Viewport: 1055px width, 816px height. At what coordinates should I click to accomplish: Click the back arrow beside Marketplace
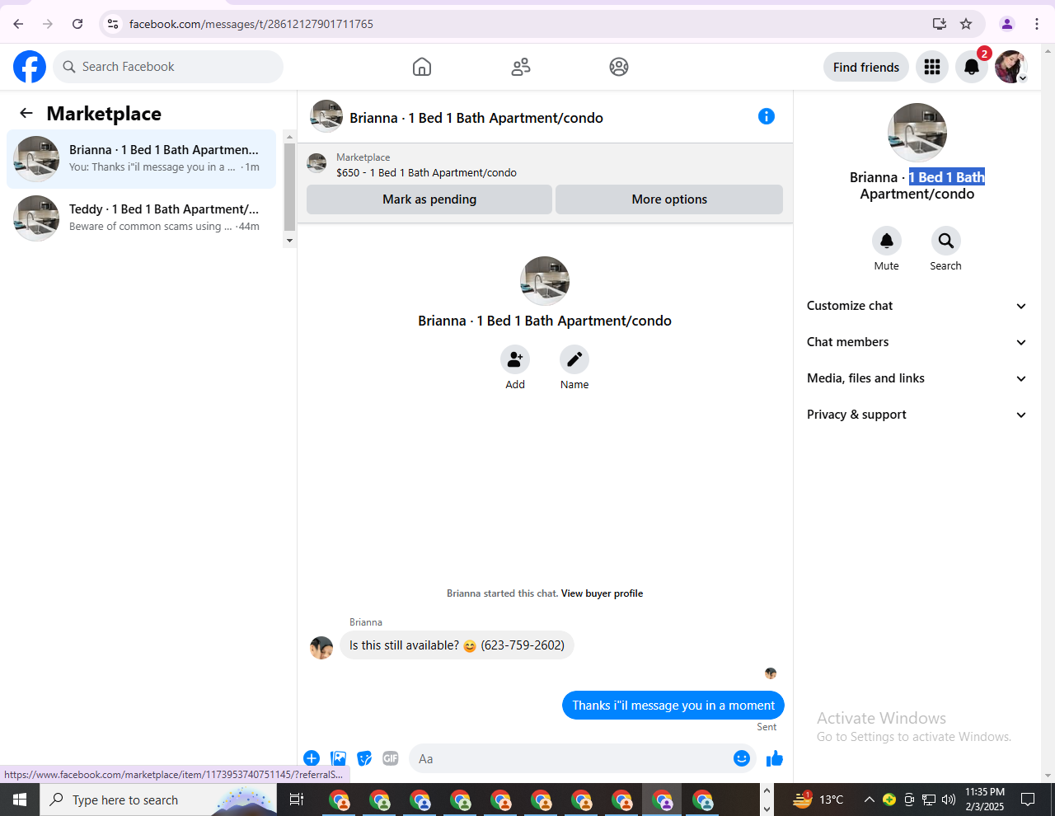click(x=26, y=114)
